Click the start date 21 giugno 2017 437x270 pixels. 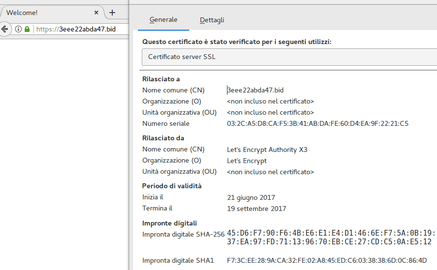[x=251, y=197]
